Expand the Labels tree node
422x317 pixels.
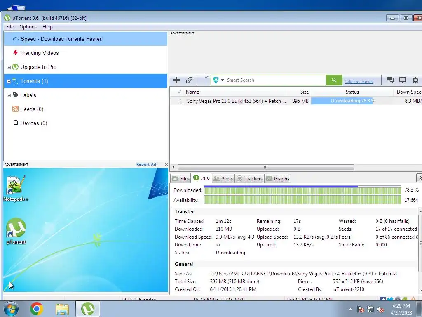9,95
